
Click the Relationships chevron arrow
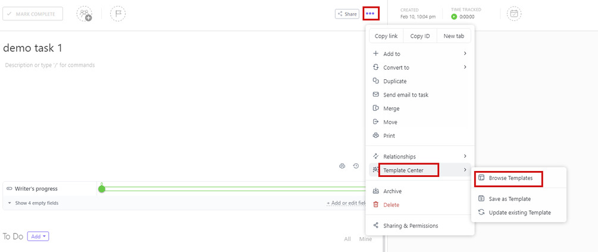click(465, 156)
